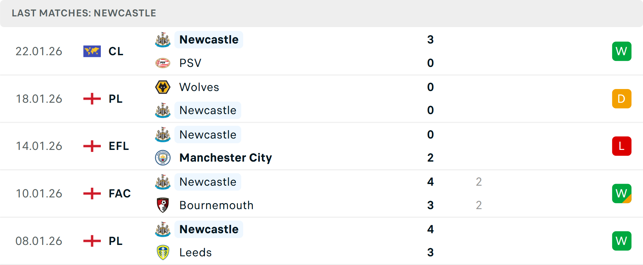This screenshot has width=643, height=265.
Task: Open the Manchester City team link
Action: coord(225,158)
